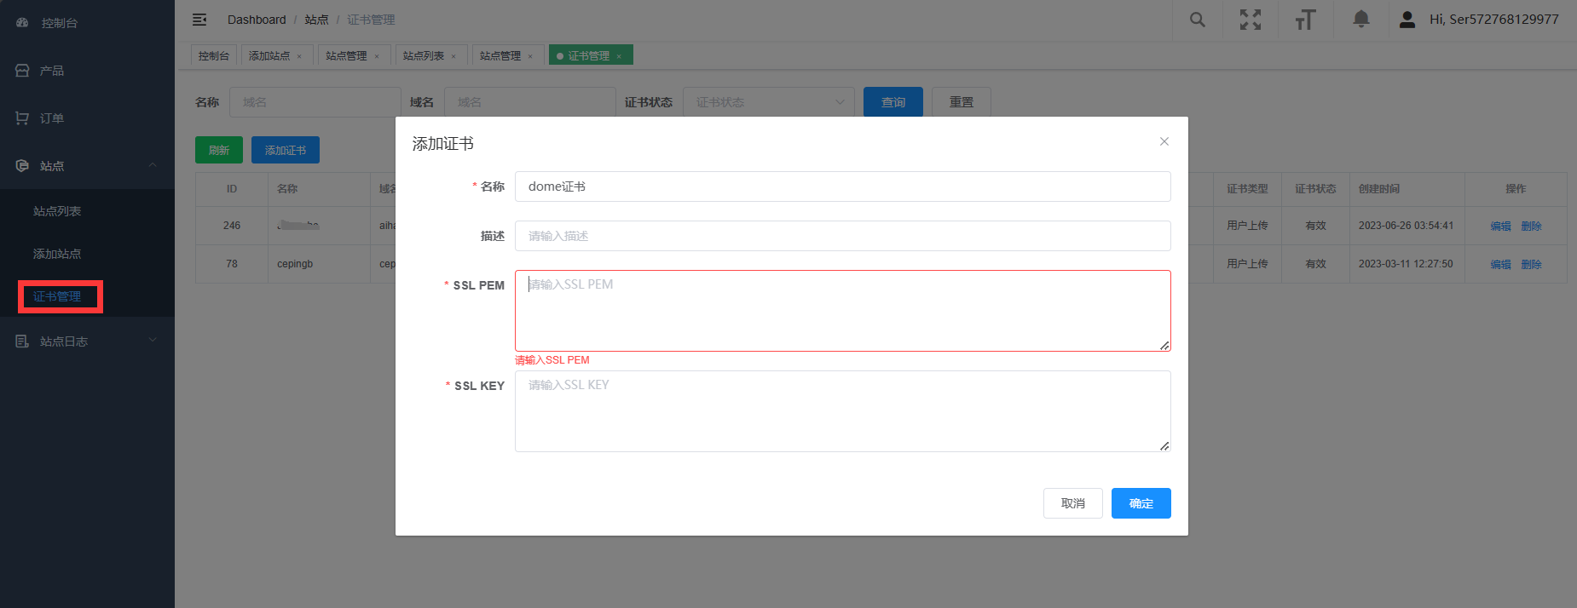
Task: Open the font size icon
Action: [1305, 20]
